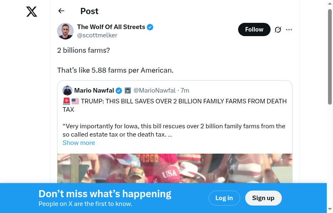The height and width of the screenshot is (213, 333).
Task: Play the Trump rally video thumbnail
Action: coord(175,168)
